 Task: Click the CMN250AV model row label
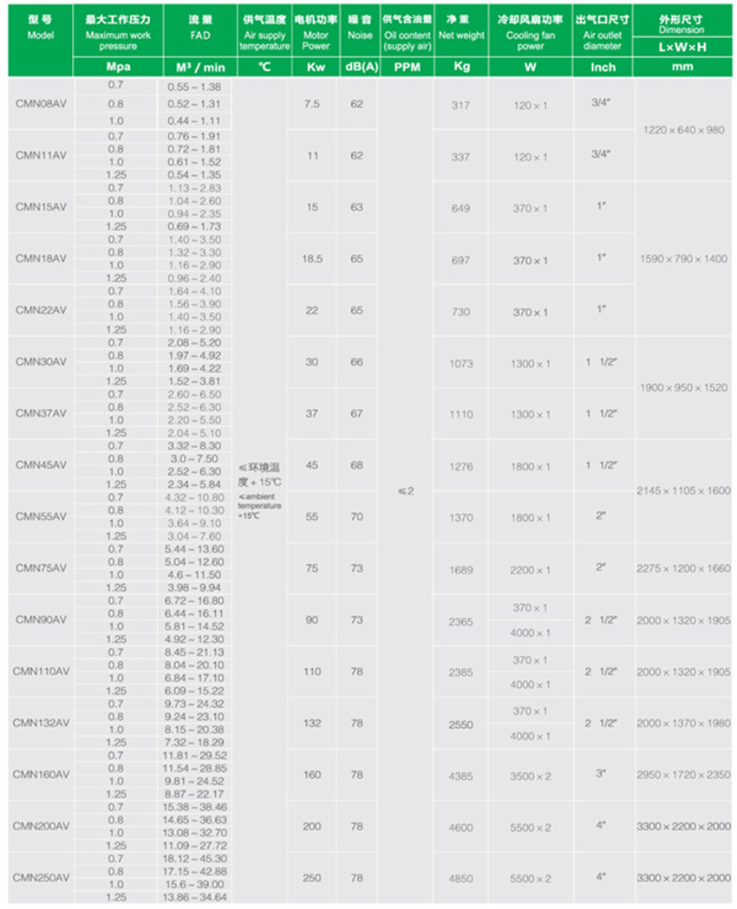point(40,878)
